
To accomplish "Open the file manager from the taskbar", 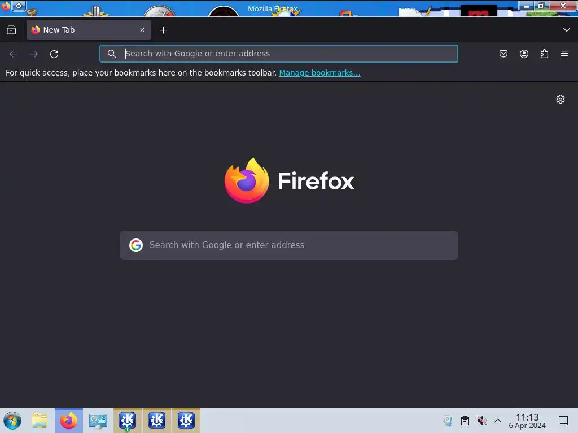I will point(40,421).
